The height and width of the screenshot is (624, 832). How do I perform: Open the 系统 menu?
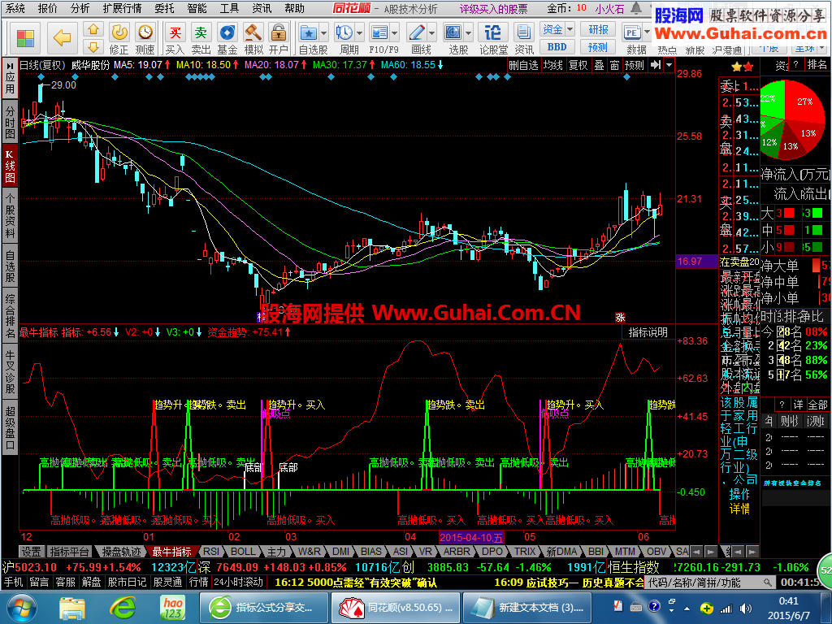[x=16, y=8]
